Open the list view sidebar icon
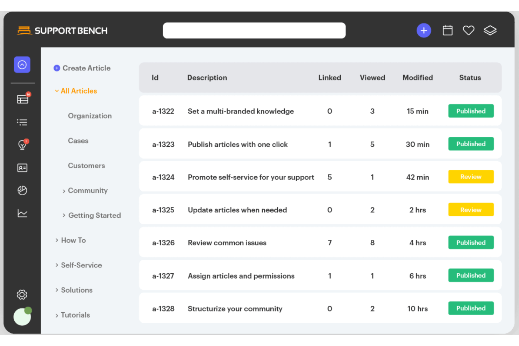 coord(22,122)
